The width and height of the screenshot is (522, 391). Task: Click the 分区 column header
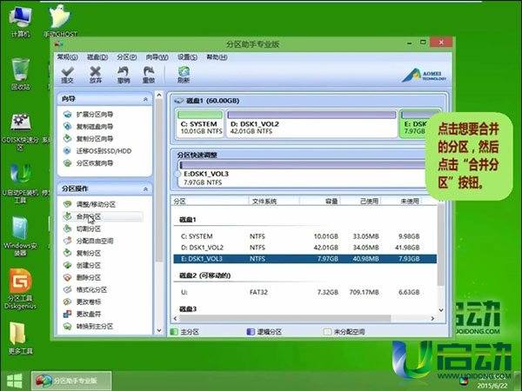(210, 202)
